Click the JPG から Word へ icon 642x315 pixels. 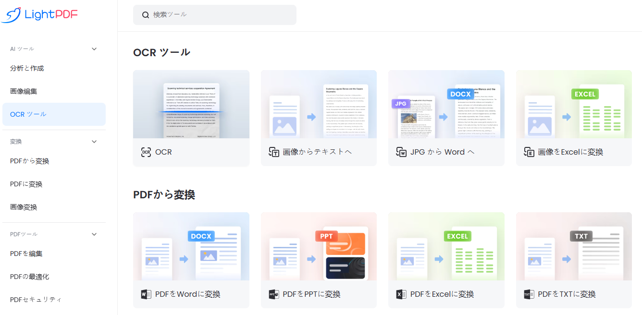click(401, 152)
